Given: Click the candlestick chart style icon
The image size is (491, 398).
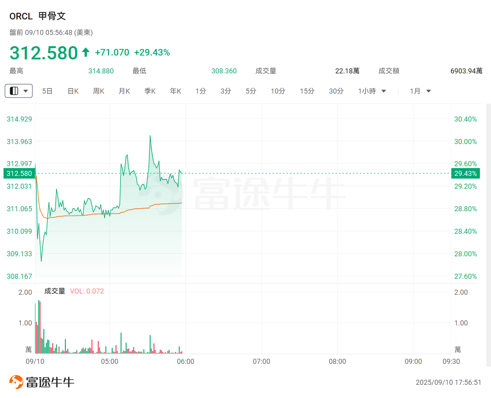Looking at the screenshot, I should (14, 91).
